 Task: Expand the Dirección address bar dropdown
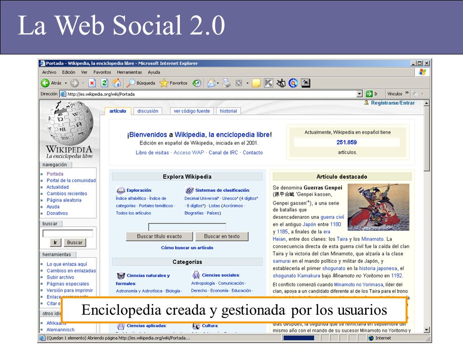coord(359,94)
